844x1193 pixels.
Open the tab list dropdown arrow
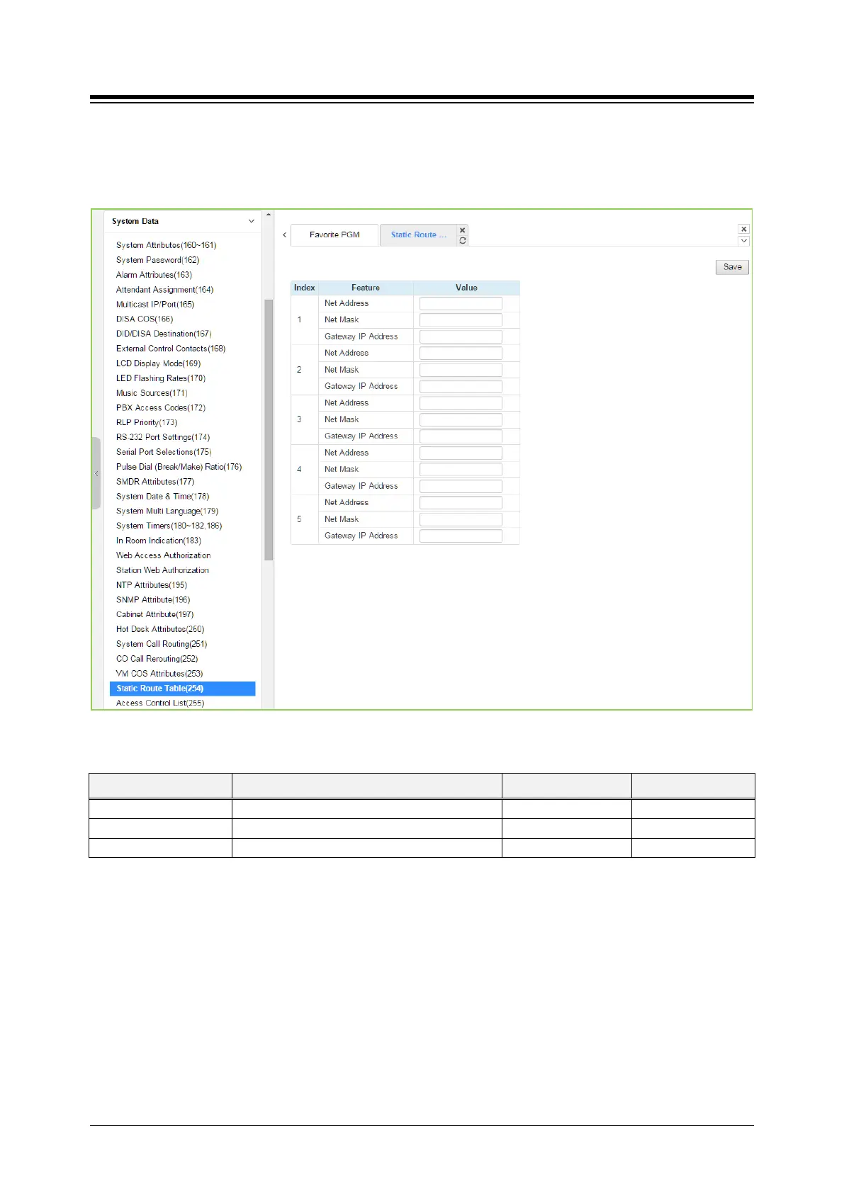pyautogui.click(x=743, y=241)
